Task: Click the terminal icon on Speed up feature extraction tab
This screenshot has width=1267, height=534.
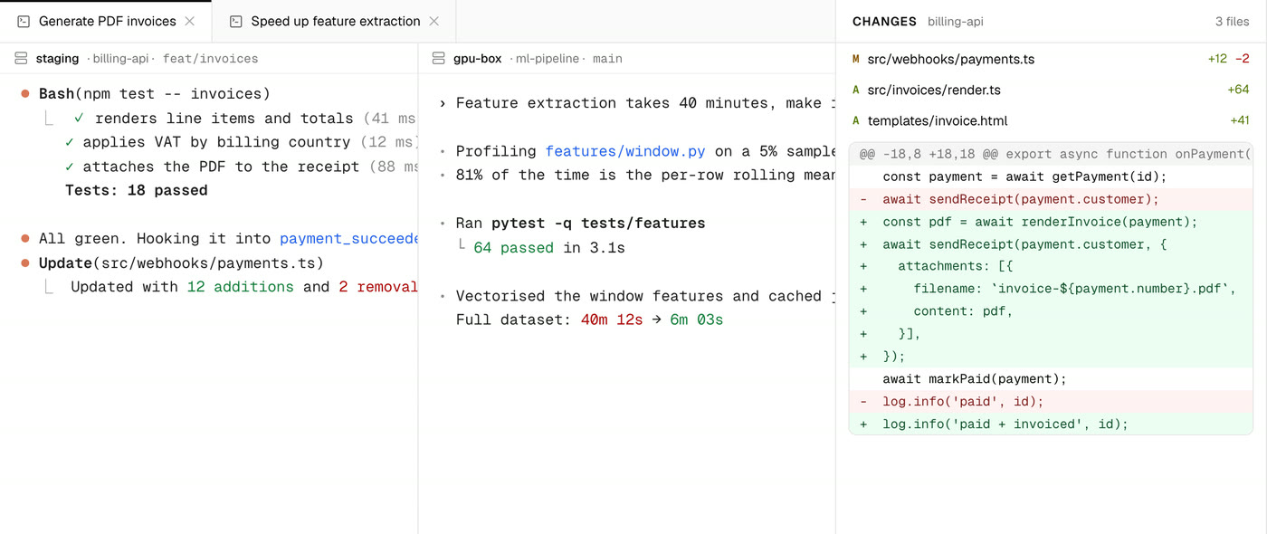Action: (x=236, y=21)
